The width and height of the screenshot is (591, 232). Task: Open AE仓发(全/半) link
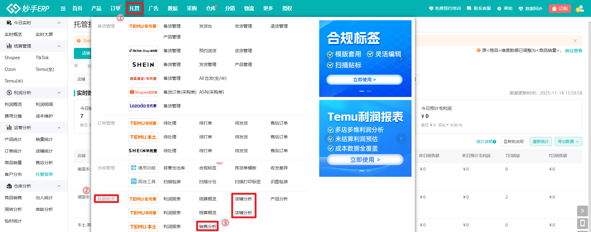point(213,78)
